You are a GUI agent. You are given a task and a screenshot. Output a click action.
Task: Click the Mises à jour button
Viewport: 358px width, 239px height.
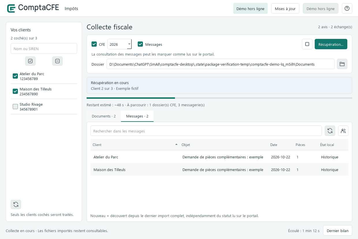[285, 8]
